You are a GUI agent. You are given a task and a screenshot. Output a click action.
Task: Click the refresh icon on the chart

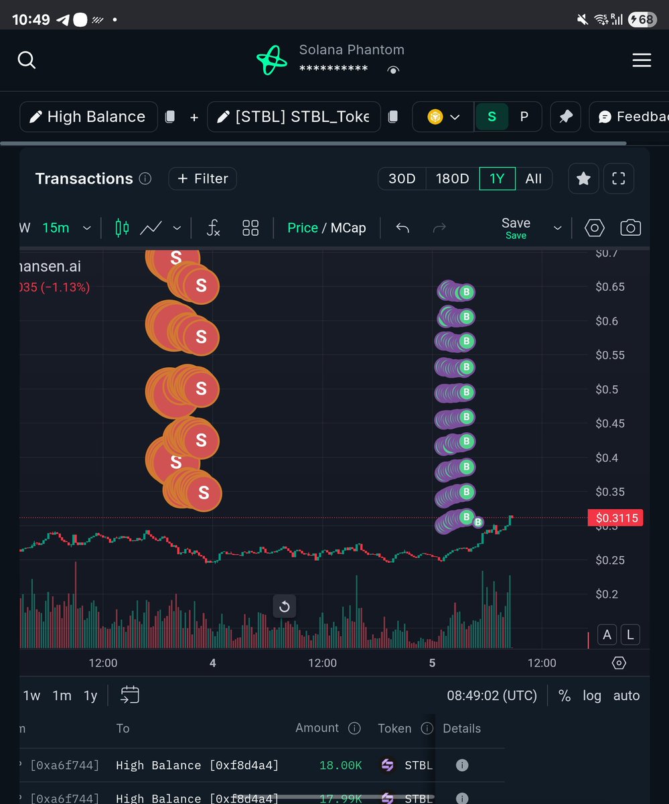(x=284, y=606)
